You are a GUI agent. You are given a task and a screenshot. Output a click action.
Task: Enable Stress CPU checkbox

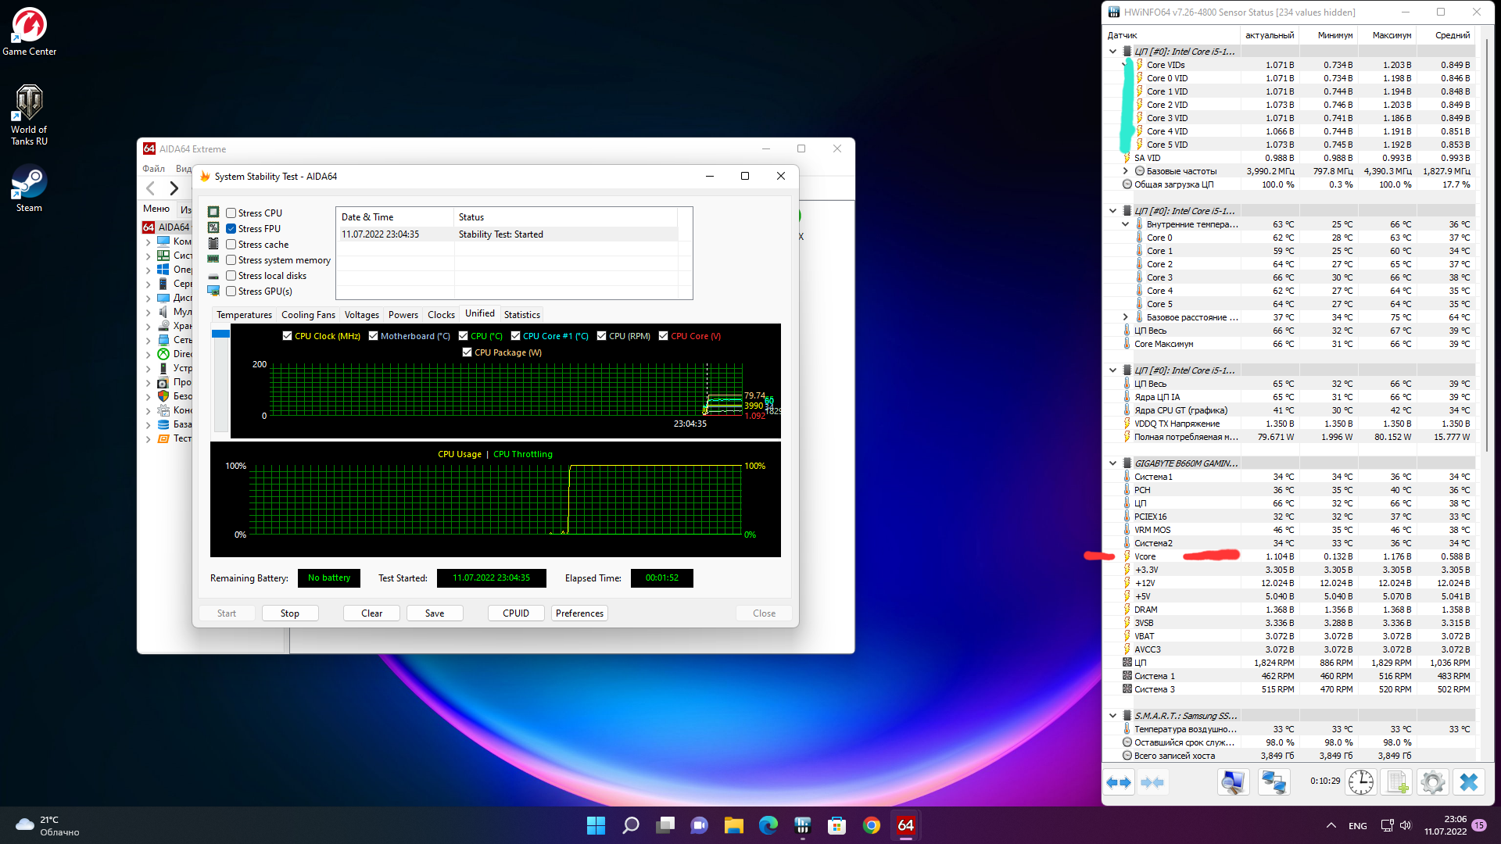tap(231, 213)
